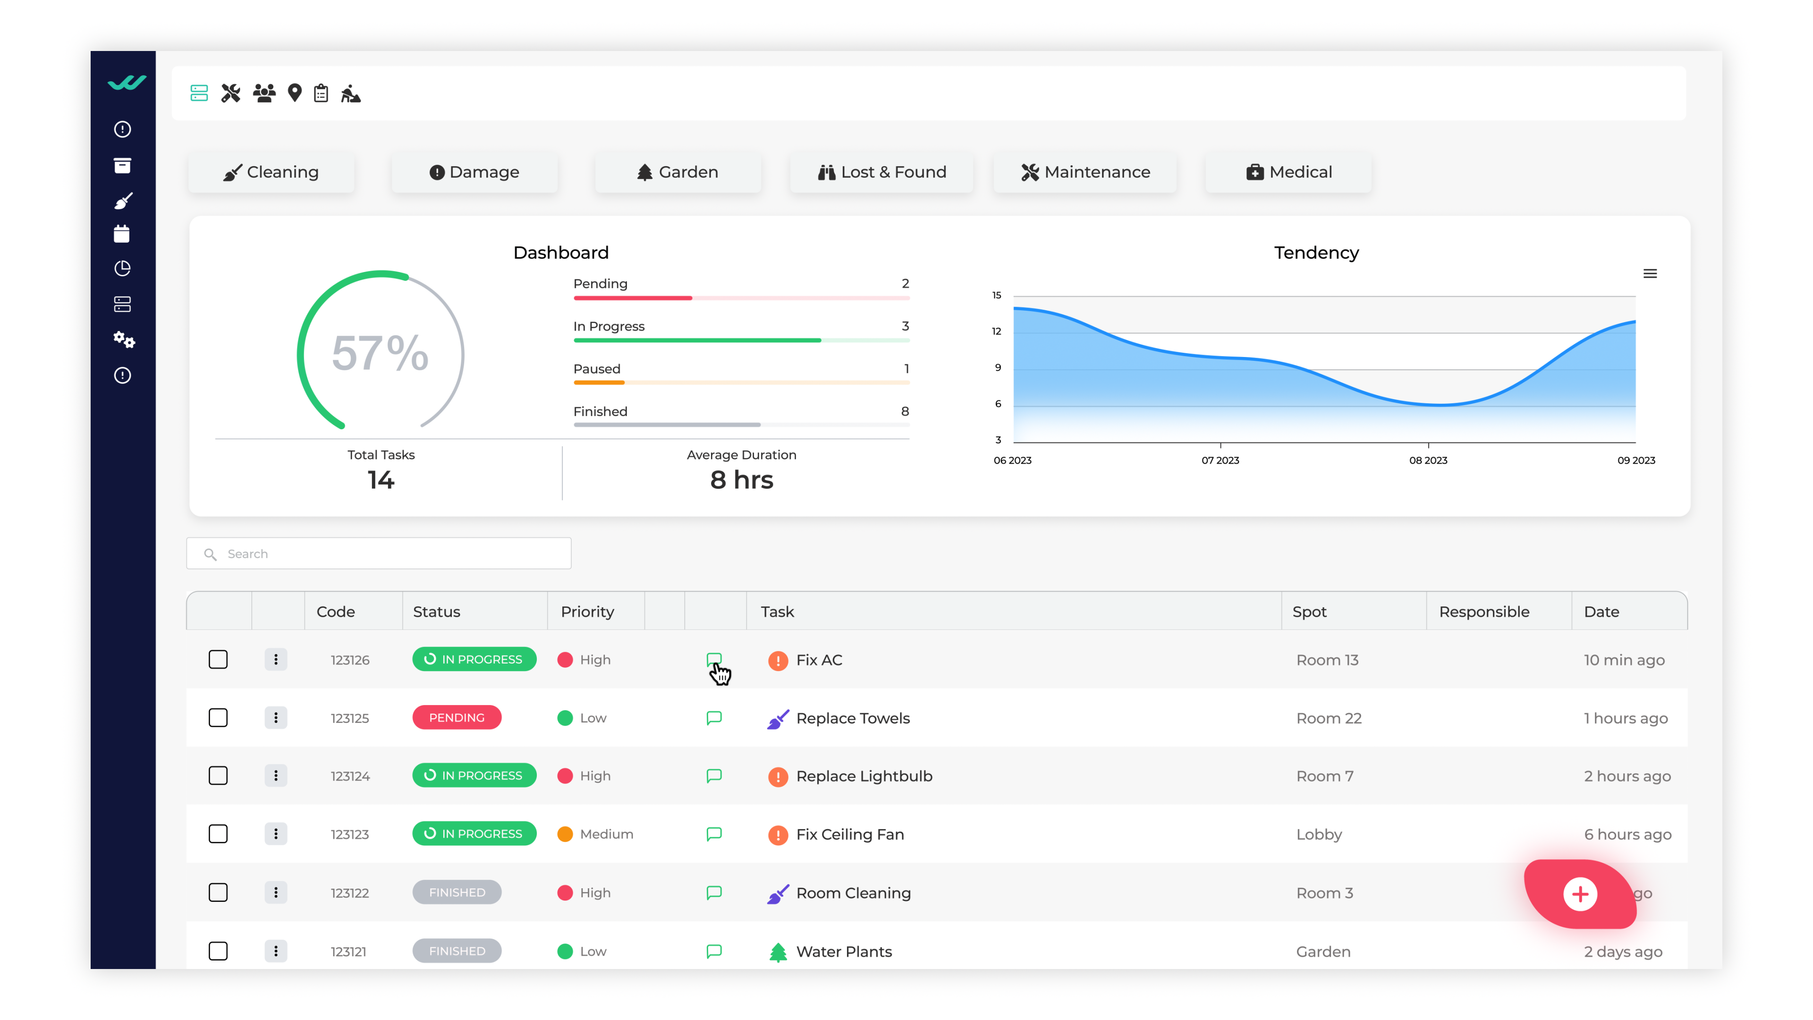Viewport: 1813px width, 1020px height.
Task: Select the people group icon in top toolbar
Action: [x=264, y=93]
